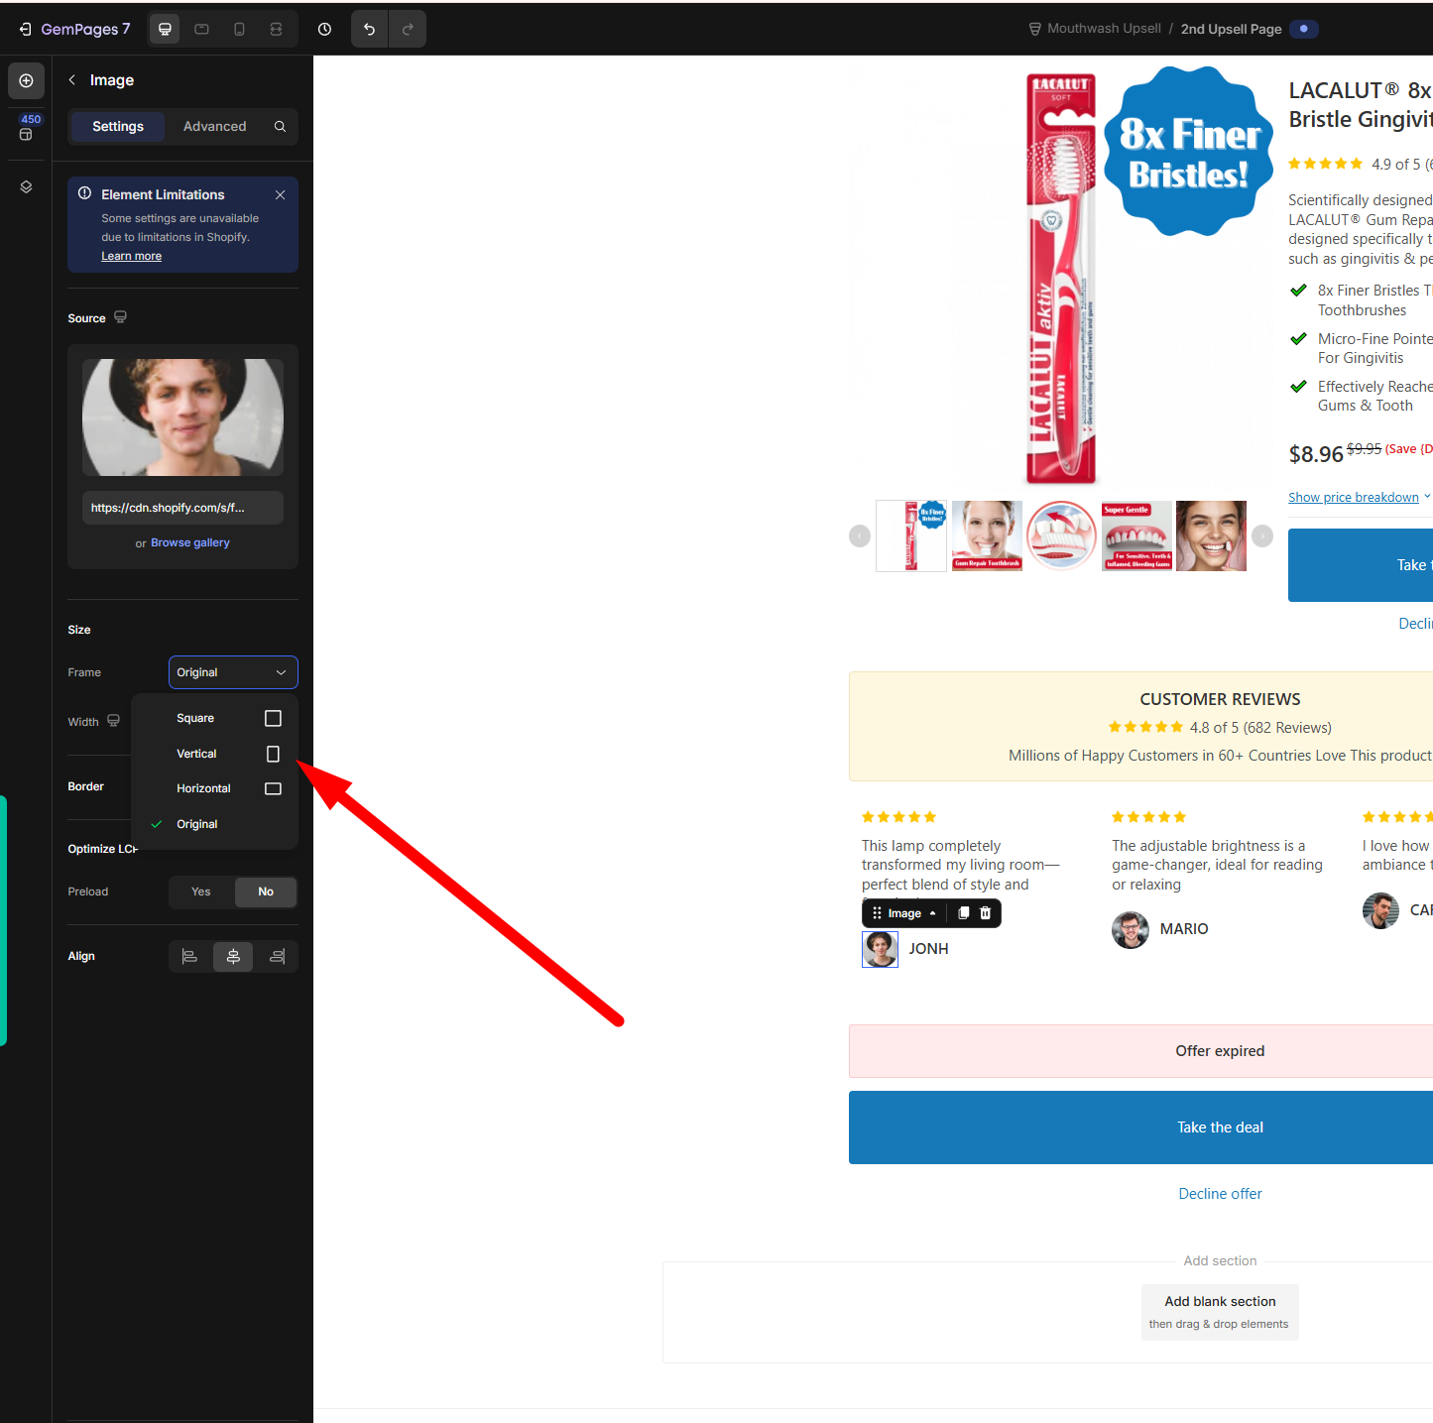
Task: Set Preload to No
Action: [x=266, y=891]
